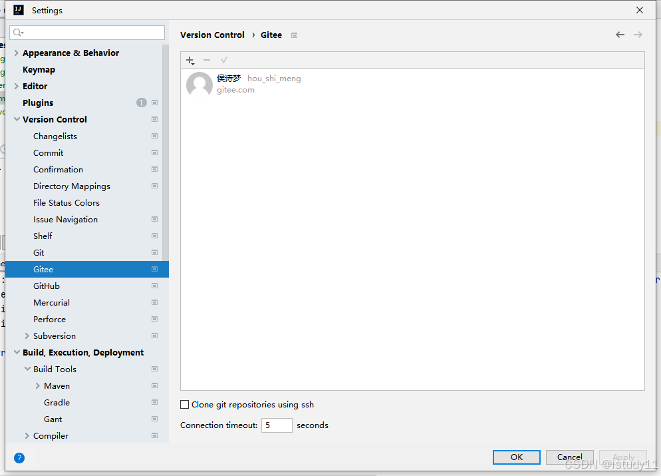Viewport: 661px width, 476px height.
Task: Select Gant in settings tree
Action: click(53, 419)
